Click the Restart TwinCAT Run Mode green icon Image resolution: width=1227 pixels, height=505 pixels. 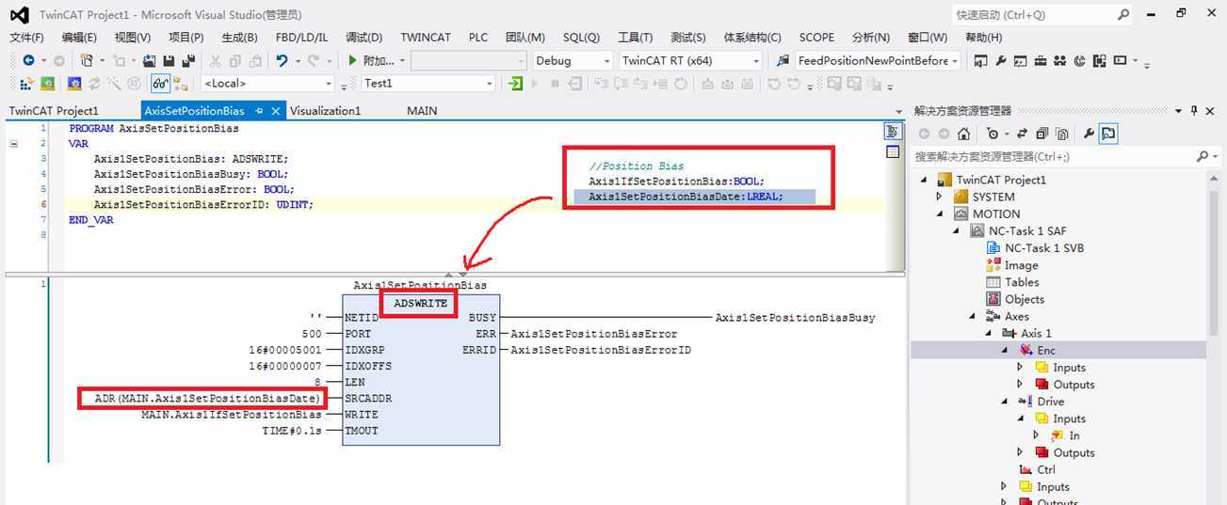[48, 84]
